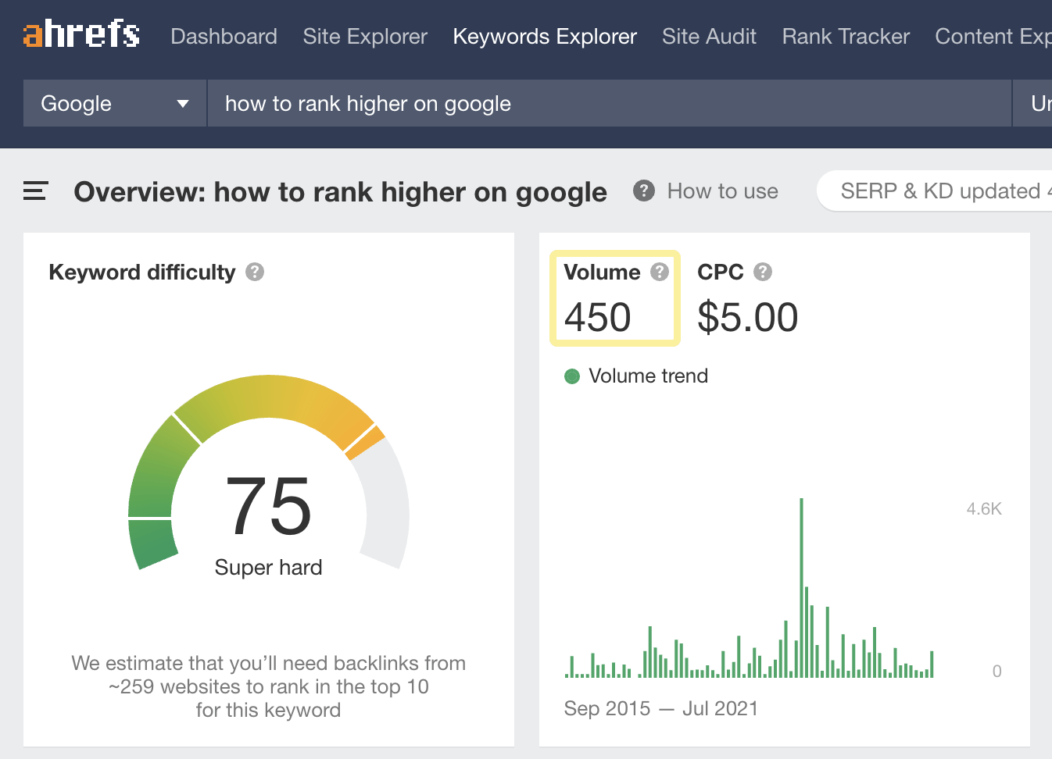Open the hamburger sidebar menu icon
The height and width of the screenshot is (759, 1052).
click(x=35, y=191)
